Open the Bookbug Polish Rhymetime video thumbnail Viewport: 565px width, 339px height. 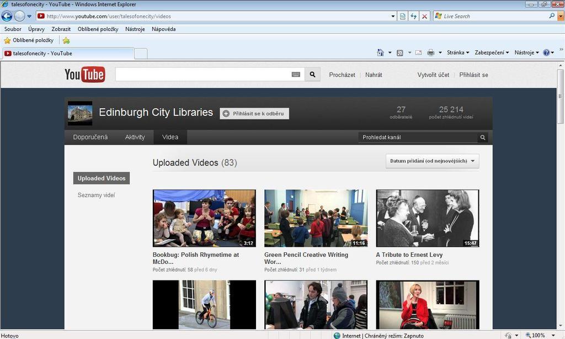tap(204, 218)
